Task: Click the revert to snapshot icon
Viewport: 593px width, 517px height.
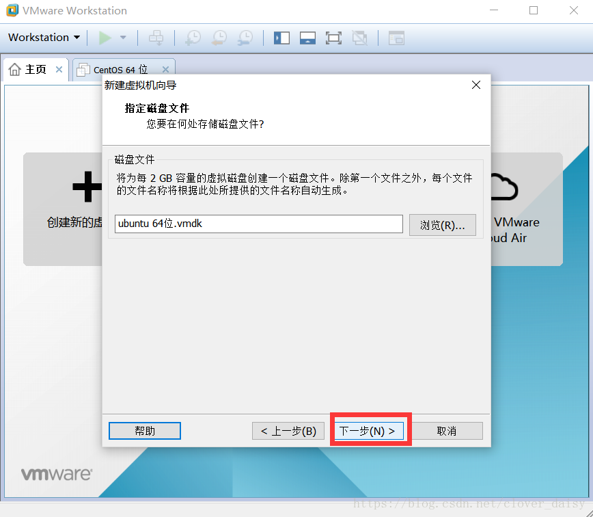Action: [x=219, y=38]
